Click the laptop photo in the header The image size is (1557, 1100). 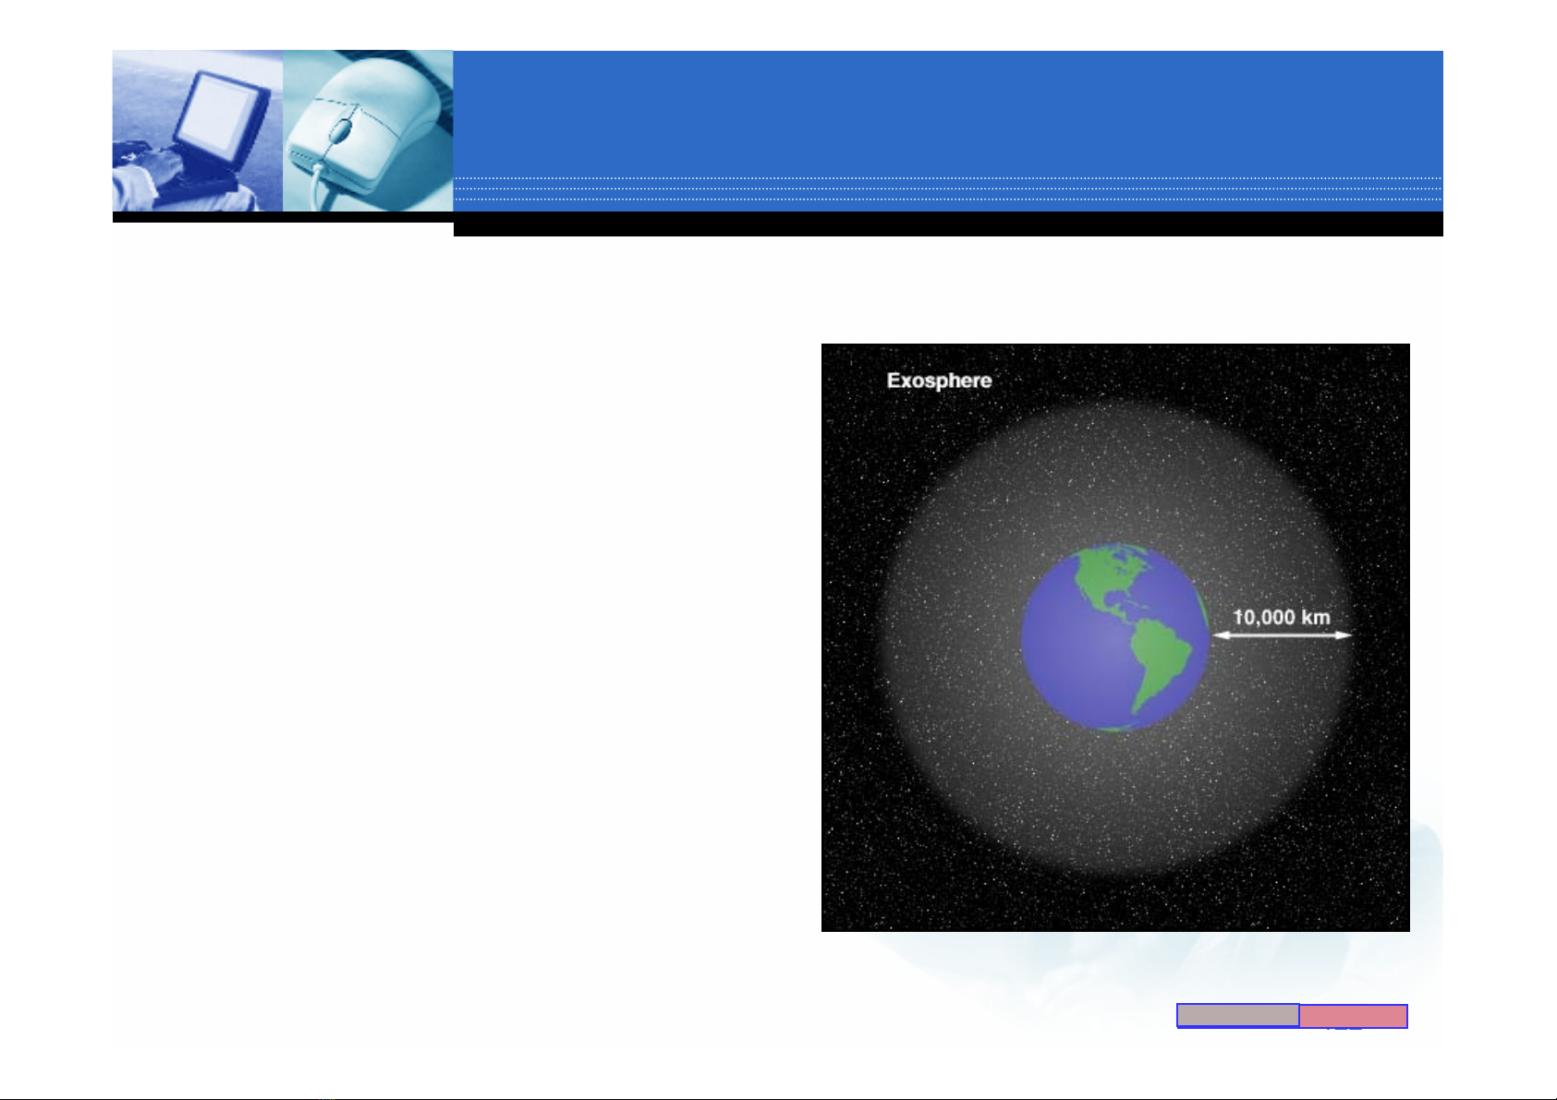196,131
